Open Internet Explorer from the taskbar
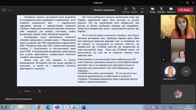The image size is (196, 110). [x=13, y=107]
